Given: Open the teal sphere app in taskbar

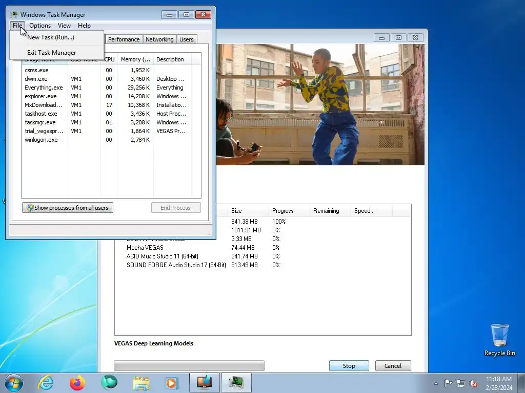Looking at the screenshot, I should tap(109, 383).
